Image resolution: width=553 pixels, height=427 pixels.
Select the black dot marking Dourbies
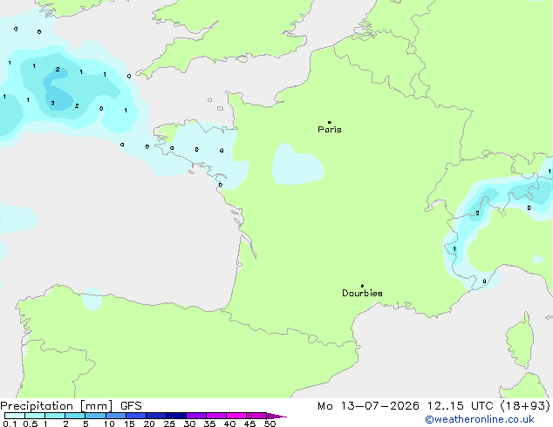362,286
